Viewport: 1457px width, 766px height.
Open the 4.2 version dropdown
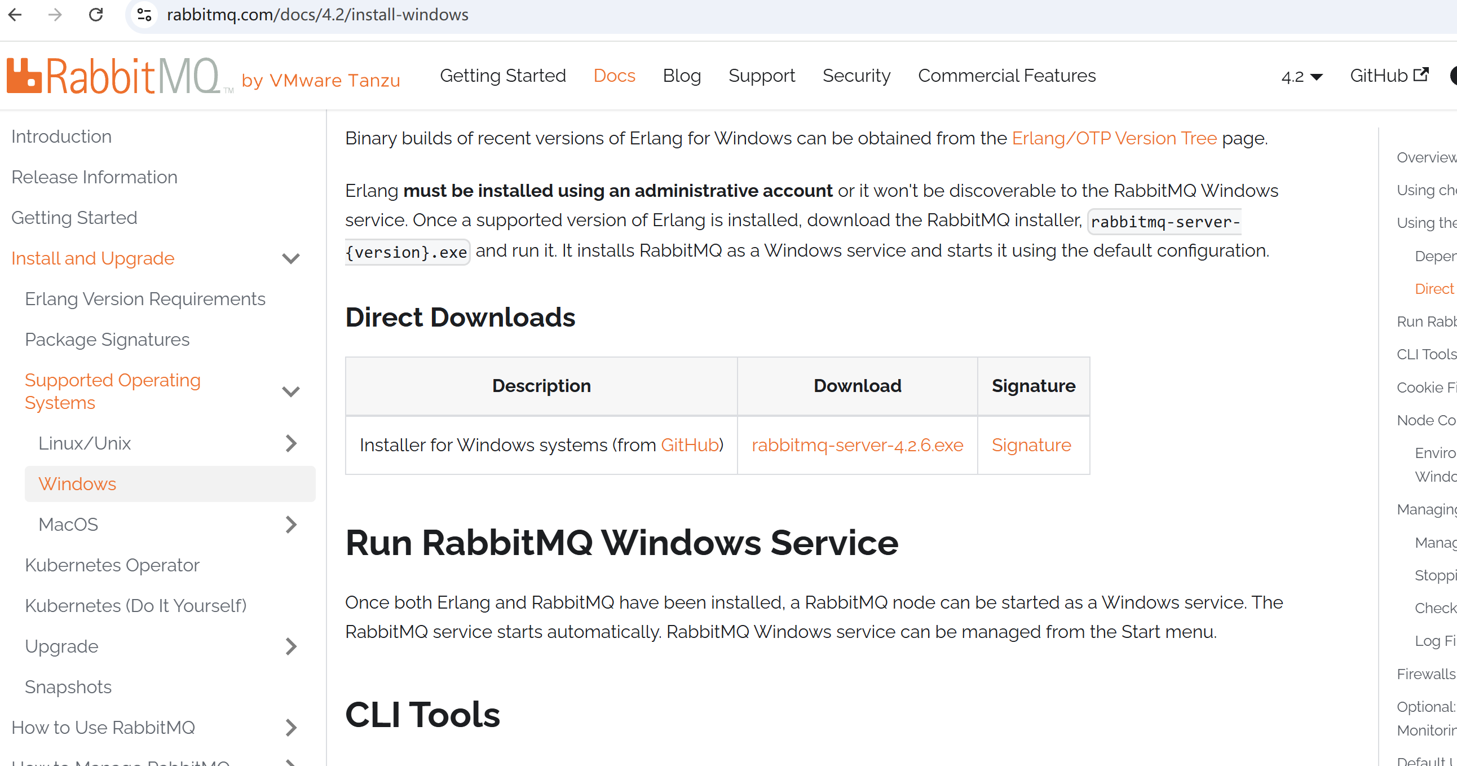coord(1302,77)
